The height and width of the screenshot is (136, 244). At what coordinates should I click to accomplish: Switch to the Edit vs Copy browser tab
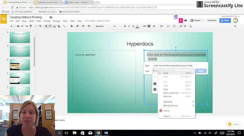click(79, 2)
